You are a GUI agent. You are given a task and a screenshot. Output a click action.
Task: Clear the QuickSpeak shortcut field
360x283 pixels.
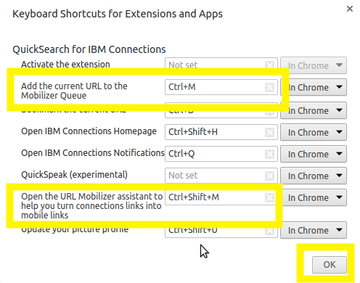[x=269, y=176]
